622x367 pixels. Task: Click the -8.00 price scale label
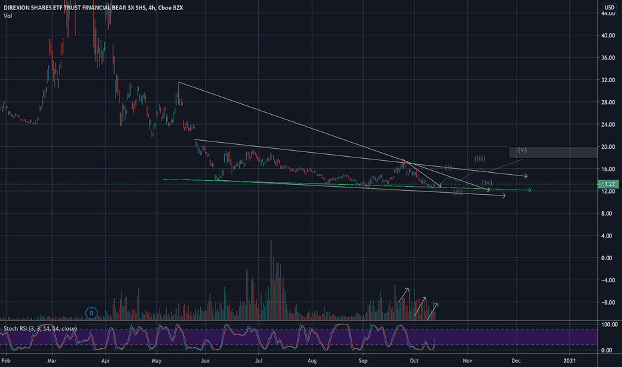(x=607, y=302)
